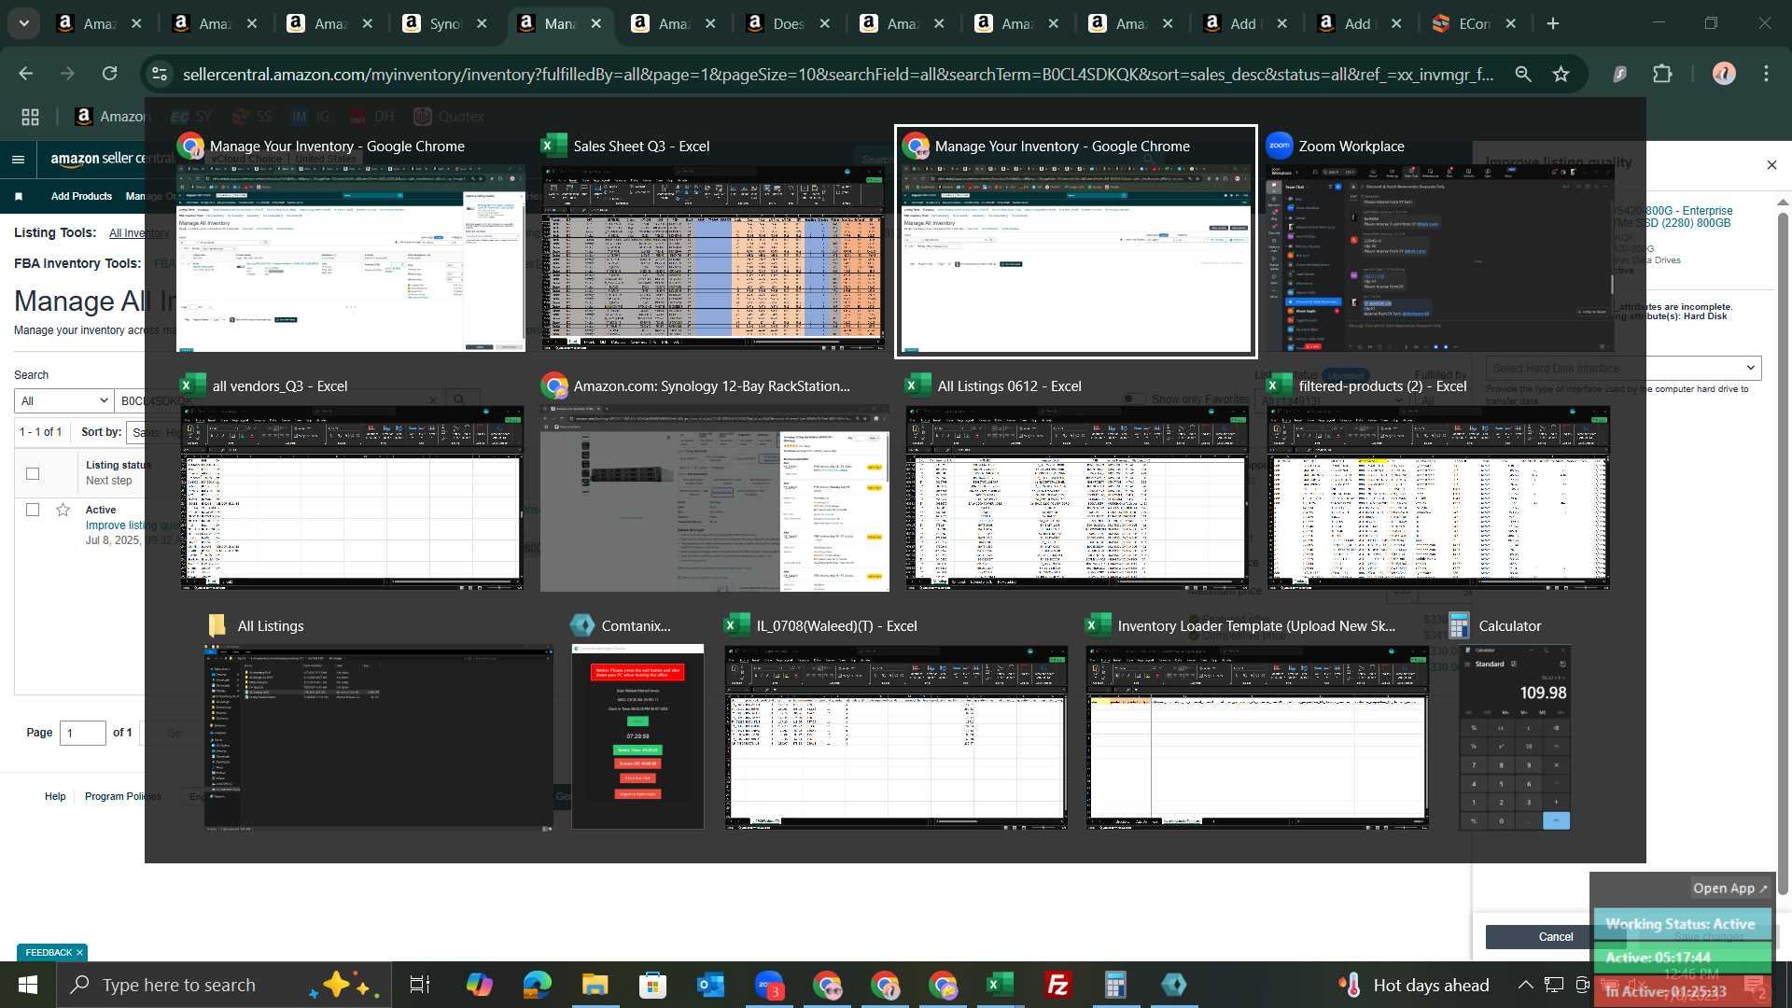Viewport: 1792px width, 1008px height.
Task: Click the FEEDBACK button
Action: click(x=49, y=952)
